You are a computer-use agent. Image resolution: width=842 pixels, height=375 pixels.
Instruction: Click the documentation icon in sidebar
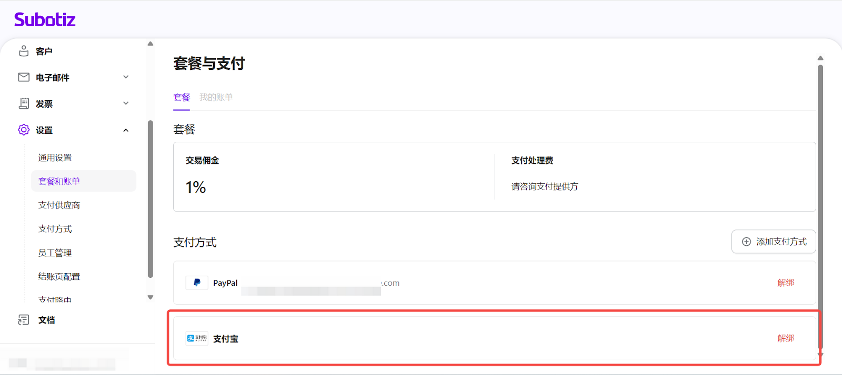(24, 320)
